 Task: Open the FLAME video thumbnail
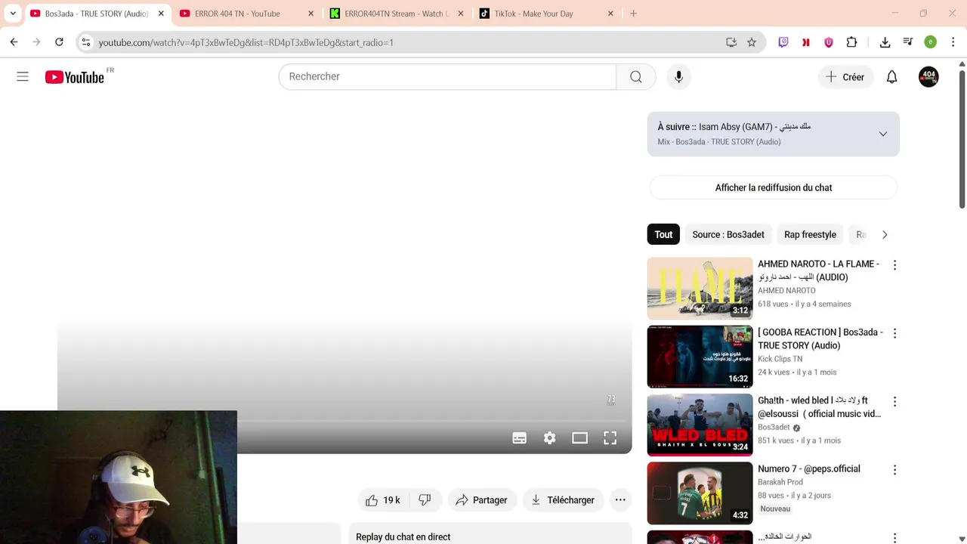click(x=700, y=288)
